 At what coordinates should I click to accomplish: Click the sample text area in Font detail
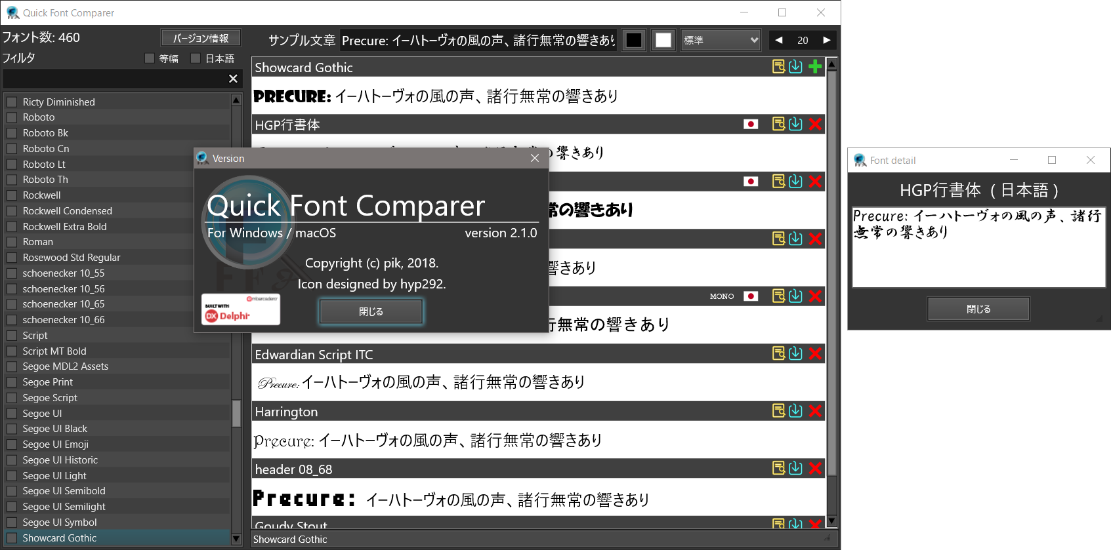coord(978,247)
